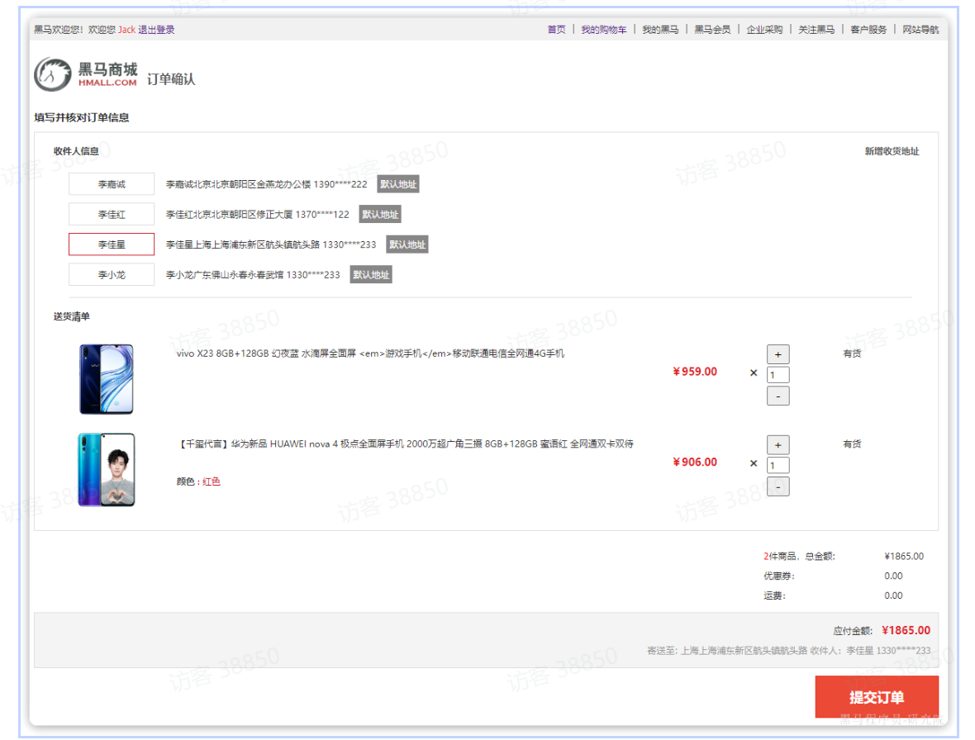
Task: Click the HUAWEI nova 4 product title
Action: tap(407, 444)
